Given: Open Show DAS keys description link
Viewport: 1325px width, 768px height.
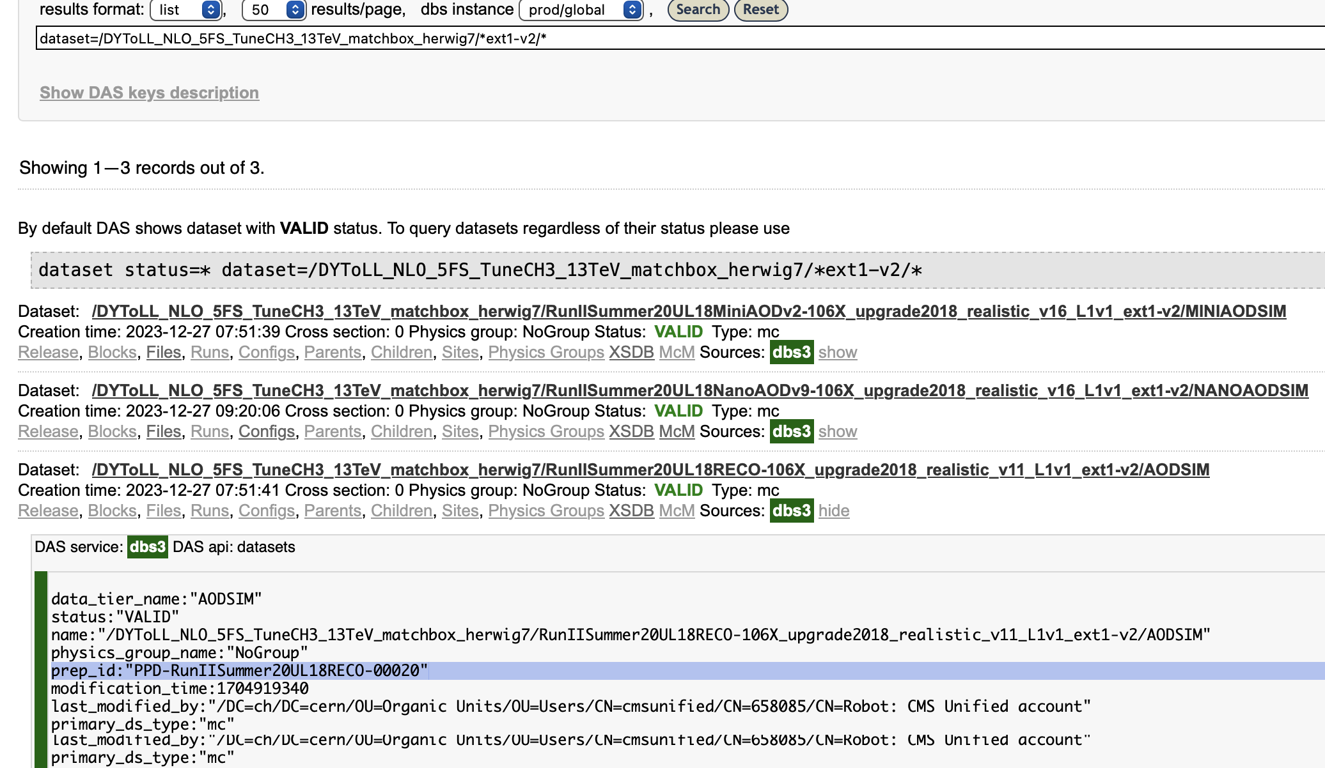Looking at the screenshot, I should point(149,93).
